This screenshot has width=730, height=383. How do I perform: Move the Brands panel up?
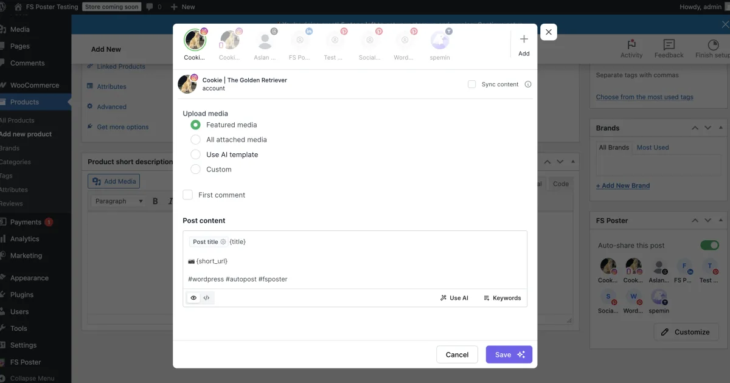click(695, 128)
